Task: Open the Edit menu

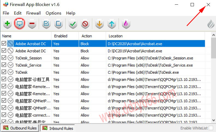Action: click(x=18, y=13)
